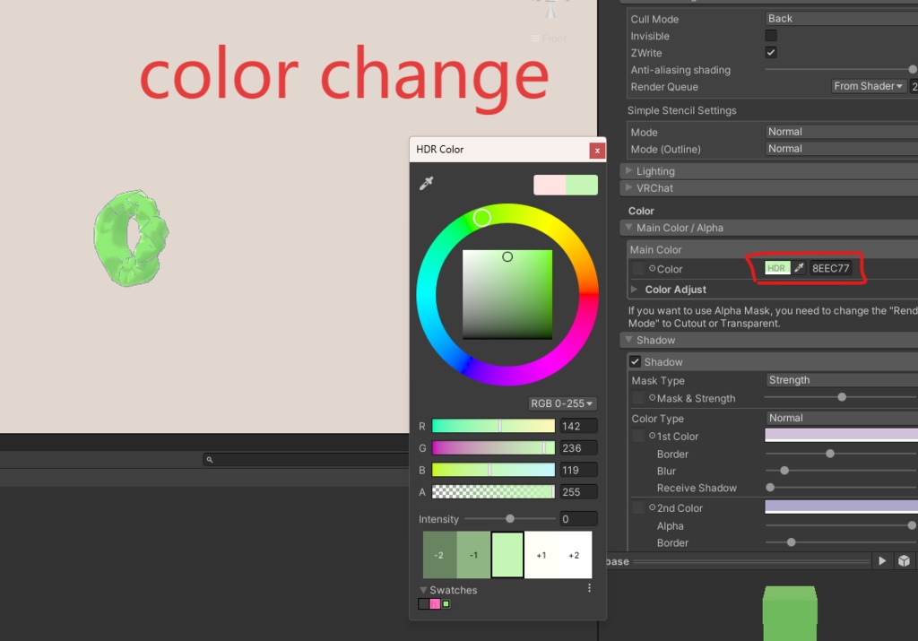Screen dimensions: 918x641
Task: Click the texture picker circle beside Color
Action: (652, 269)
